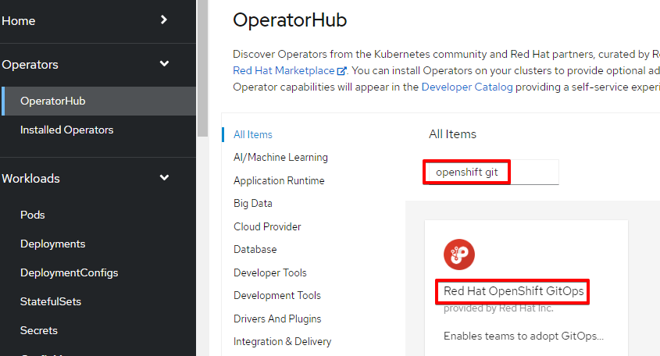Image resolution: width=660 pixels, height=356 pixels.
Task: Filter by Cloud Provider category
Action: click(267, 226)
